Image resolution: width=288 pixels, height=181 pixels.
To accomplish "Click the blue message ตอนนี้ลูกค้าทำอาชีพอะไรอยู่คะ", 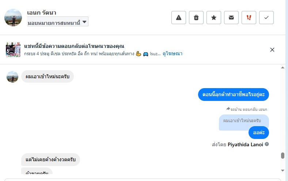I will (x=234, y=95).
